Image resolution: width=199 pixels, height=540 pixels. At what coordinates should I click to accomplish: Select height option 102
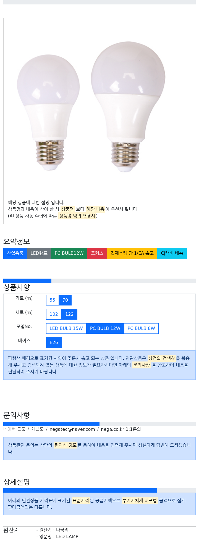54,314
